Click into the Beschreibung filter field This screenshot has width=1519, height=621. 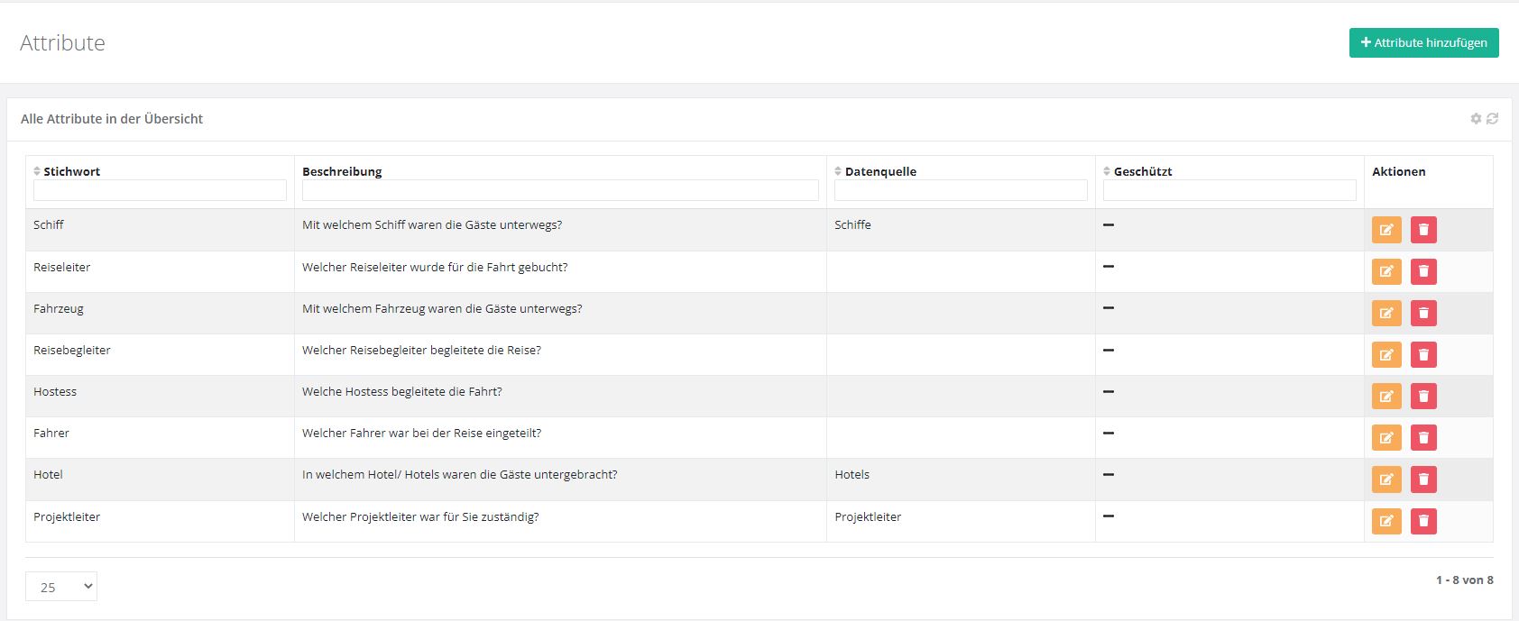tap(560, 190)
